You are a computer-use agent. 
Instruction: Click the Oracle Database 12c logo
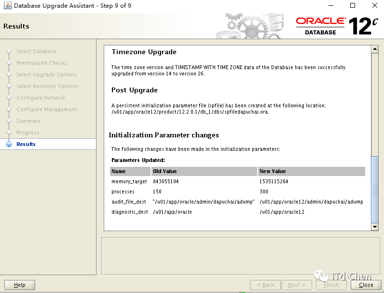tap(337, 26)
